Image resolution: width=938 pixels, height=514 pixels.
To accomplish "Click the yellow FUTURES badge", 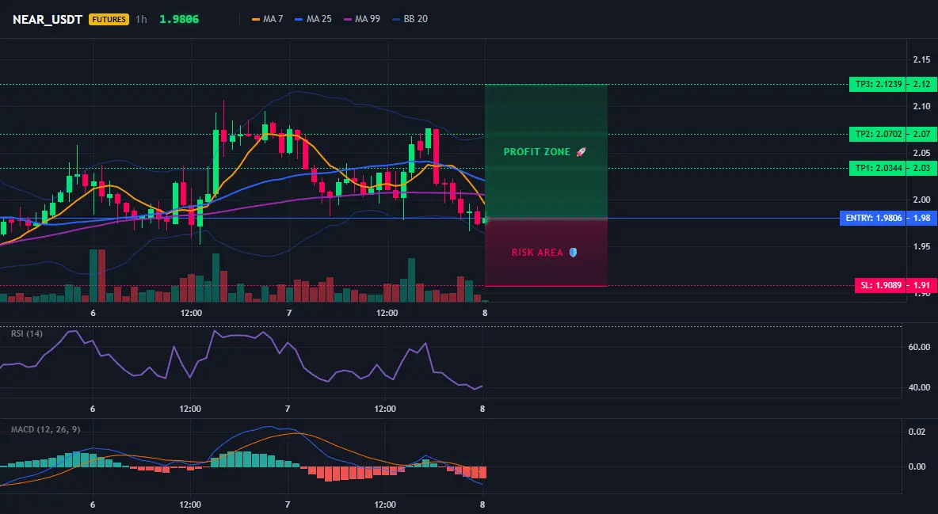I will click(109, 19).
